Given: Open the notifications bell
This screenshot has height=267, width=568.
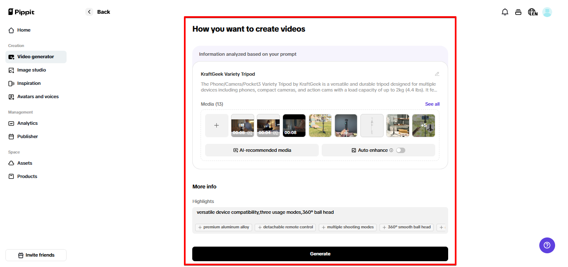Looking at the screenshot, I should pos(505,12).
